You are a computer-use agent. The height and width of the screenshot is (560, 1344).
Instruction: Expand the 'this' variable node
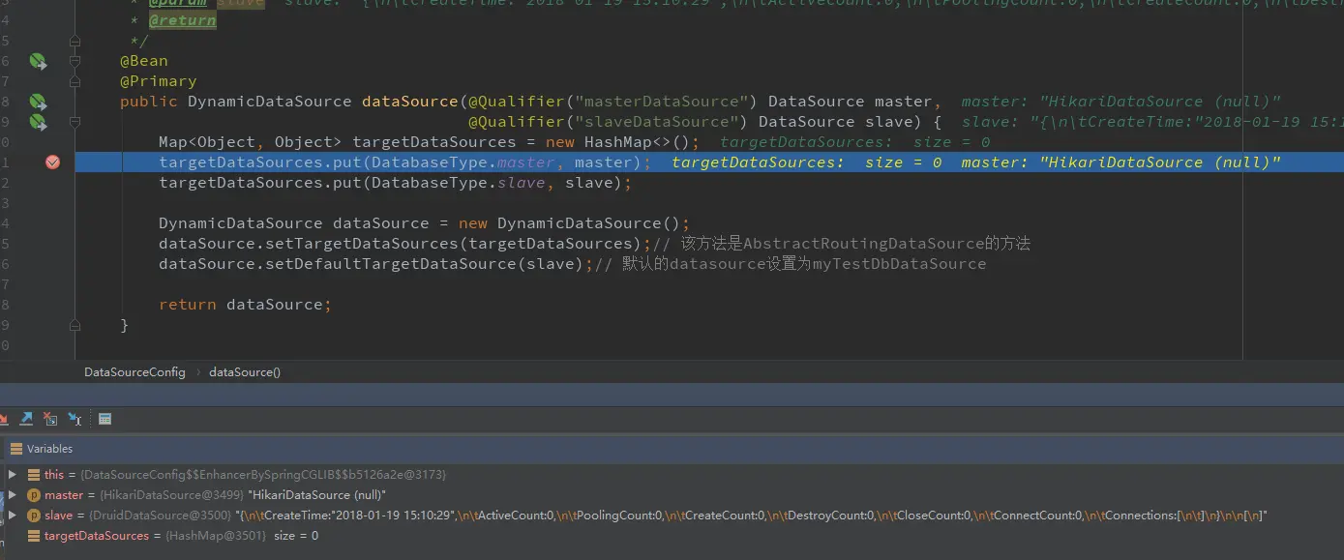pyautogui.click(x=12, y=475)
